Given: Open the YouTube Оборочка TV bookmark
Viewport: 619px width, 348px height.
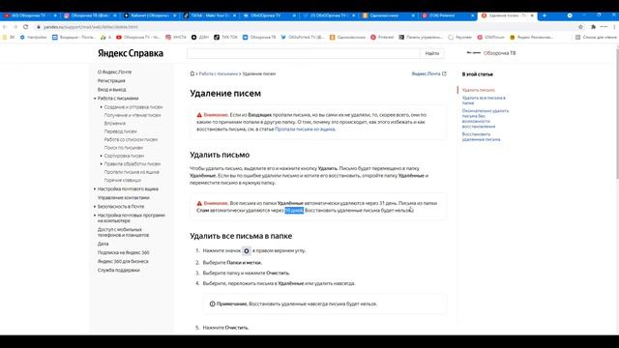Looking at the screenshot, I should tap(138, 37).
